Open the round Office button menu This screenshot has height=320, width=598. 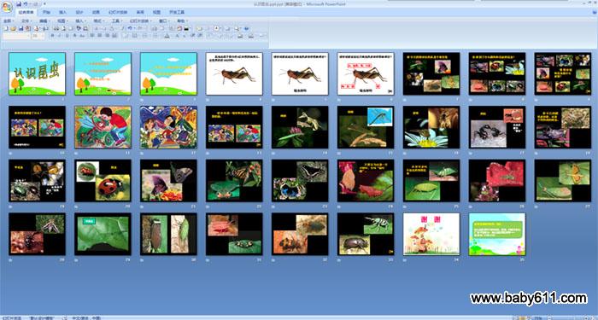tap(7, 7)
